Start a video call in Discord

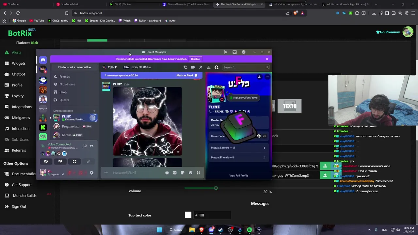point(193,67)
